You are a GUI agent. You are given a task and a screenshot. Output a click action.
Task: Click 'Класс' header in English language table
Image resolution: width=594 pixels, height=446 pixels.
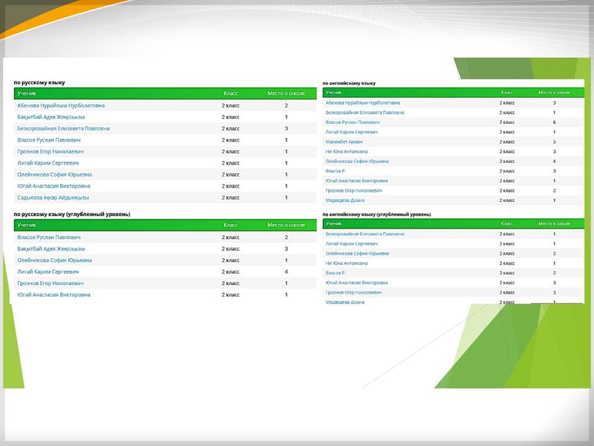[x=507, y=92]
